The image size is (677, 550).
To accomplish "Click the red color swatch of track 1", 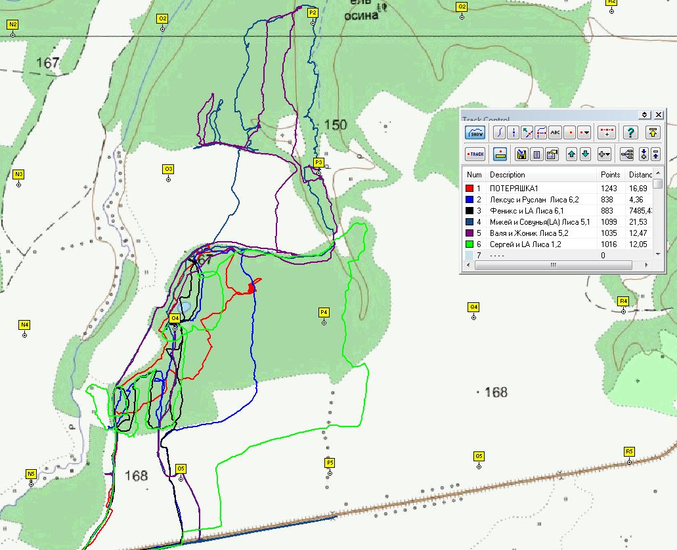I will point(470,189).
